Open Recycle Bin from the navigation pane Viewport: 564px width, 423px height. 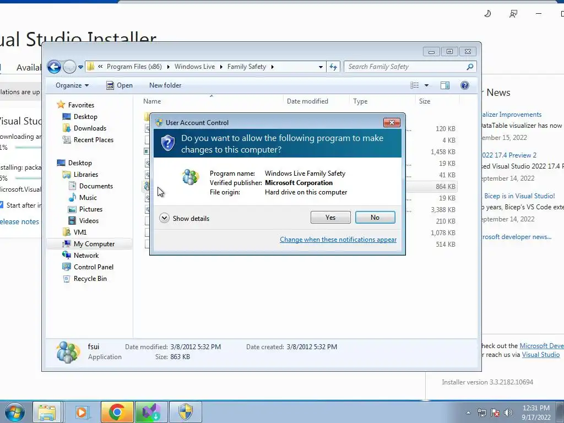[90, 278]
